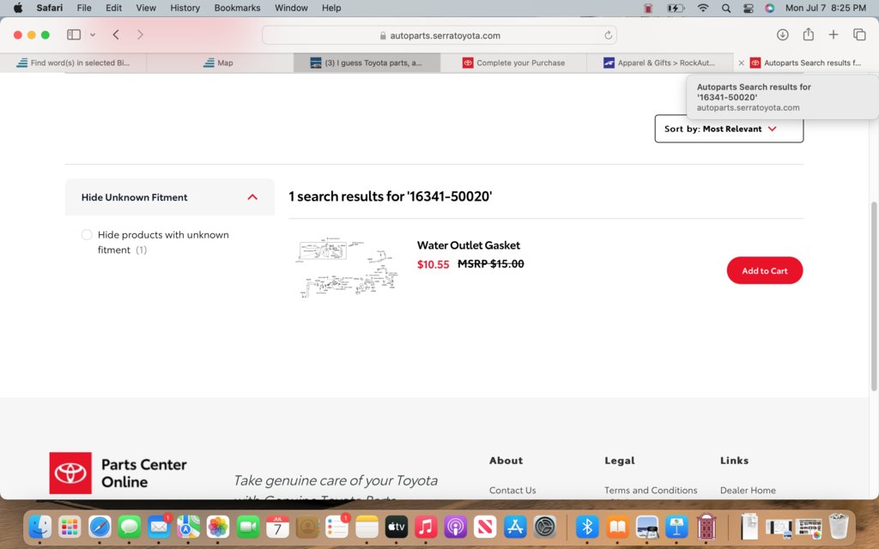Open Maps from the Dock
This screenshot has width=879, height=549.
(188, 527)
